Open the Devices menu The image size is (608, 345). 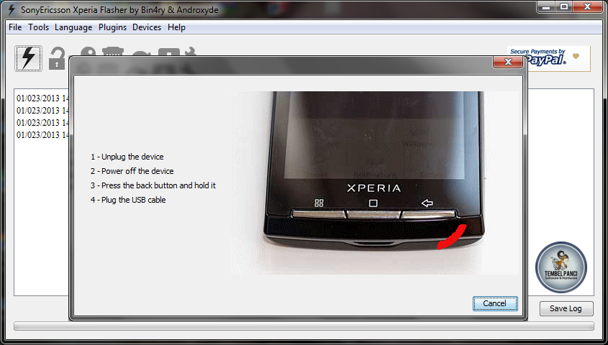tap(147, 27)
